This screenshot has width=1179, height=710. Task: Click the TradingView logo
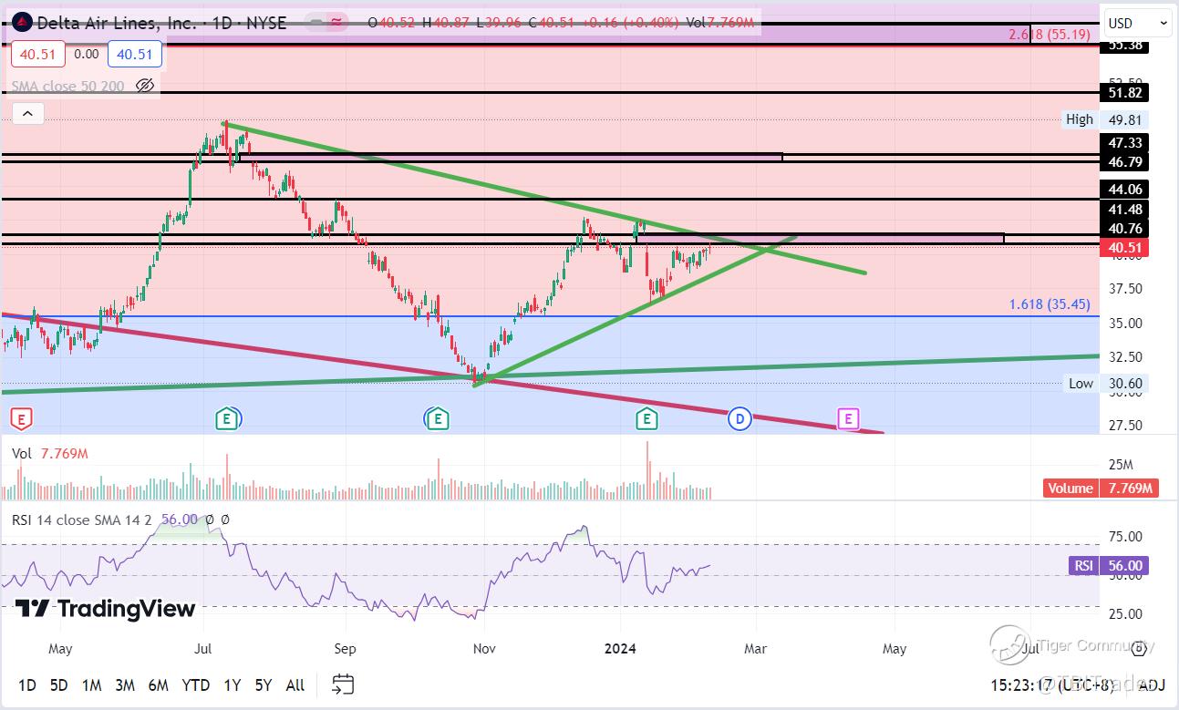105,609
